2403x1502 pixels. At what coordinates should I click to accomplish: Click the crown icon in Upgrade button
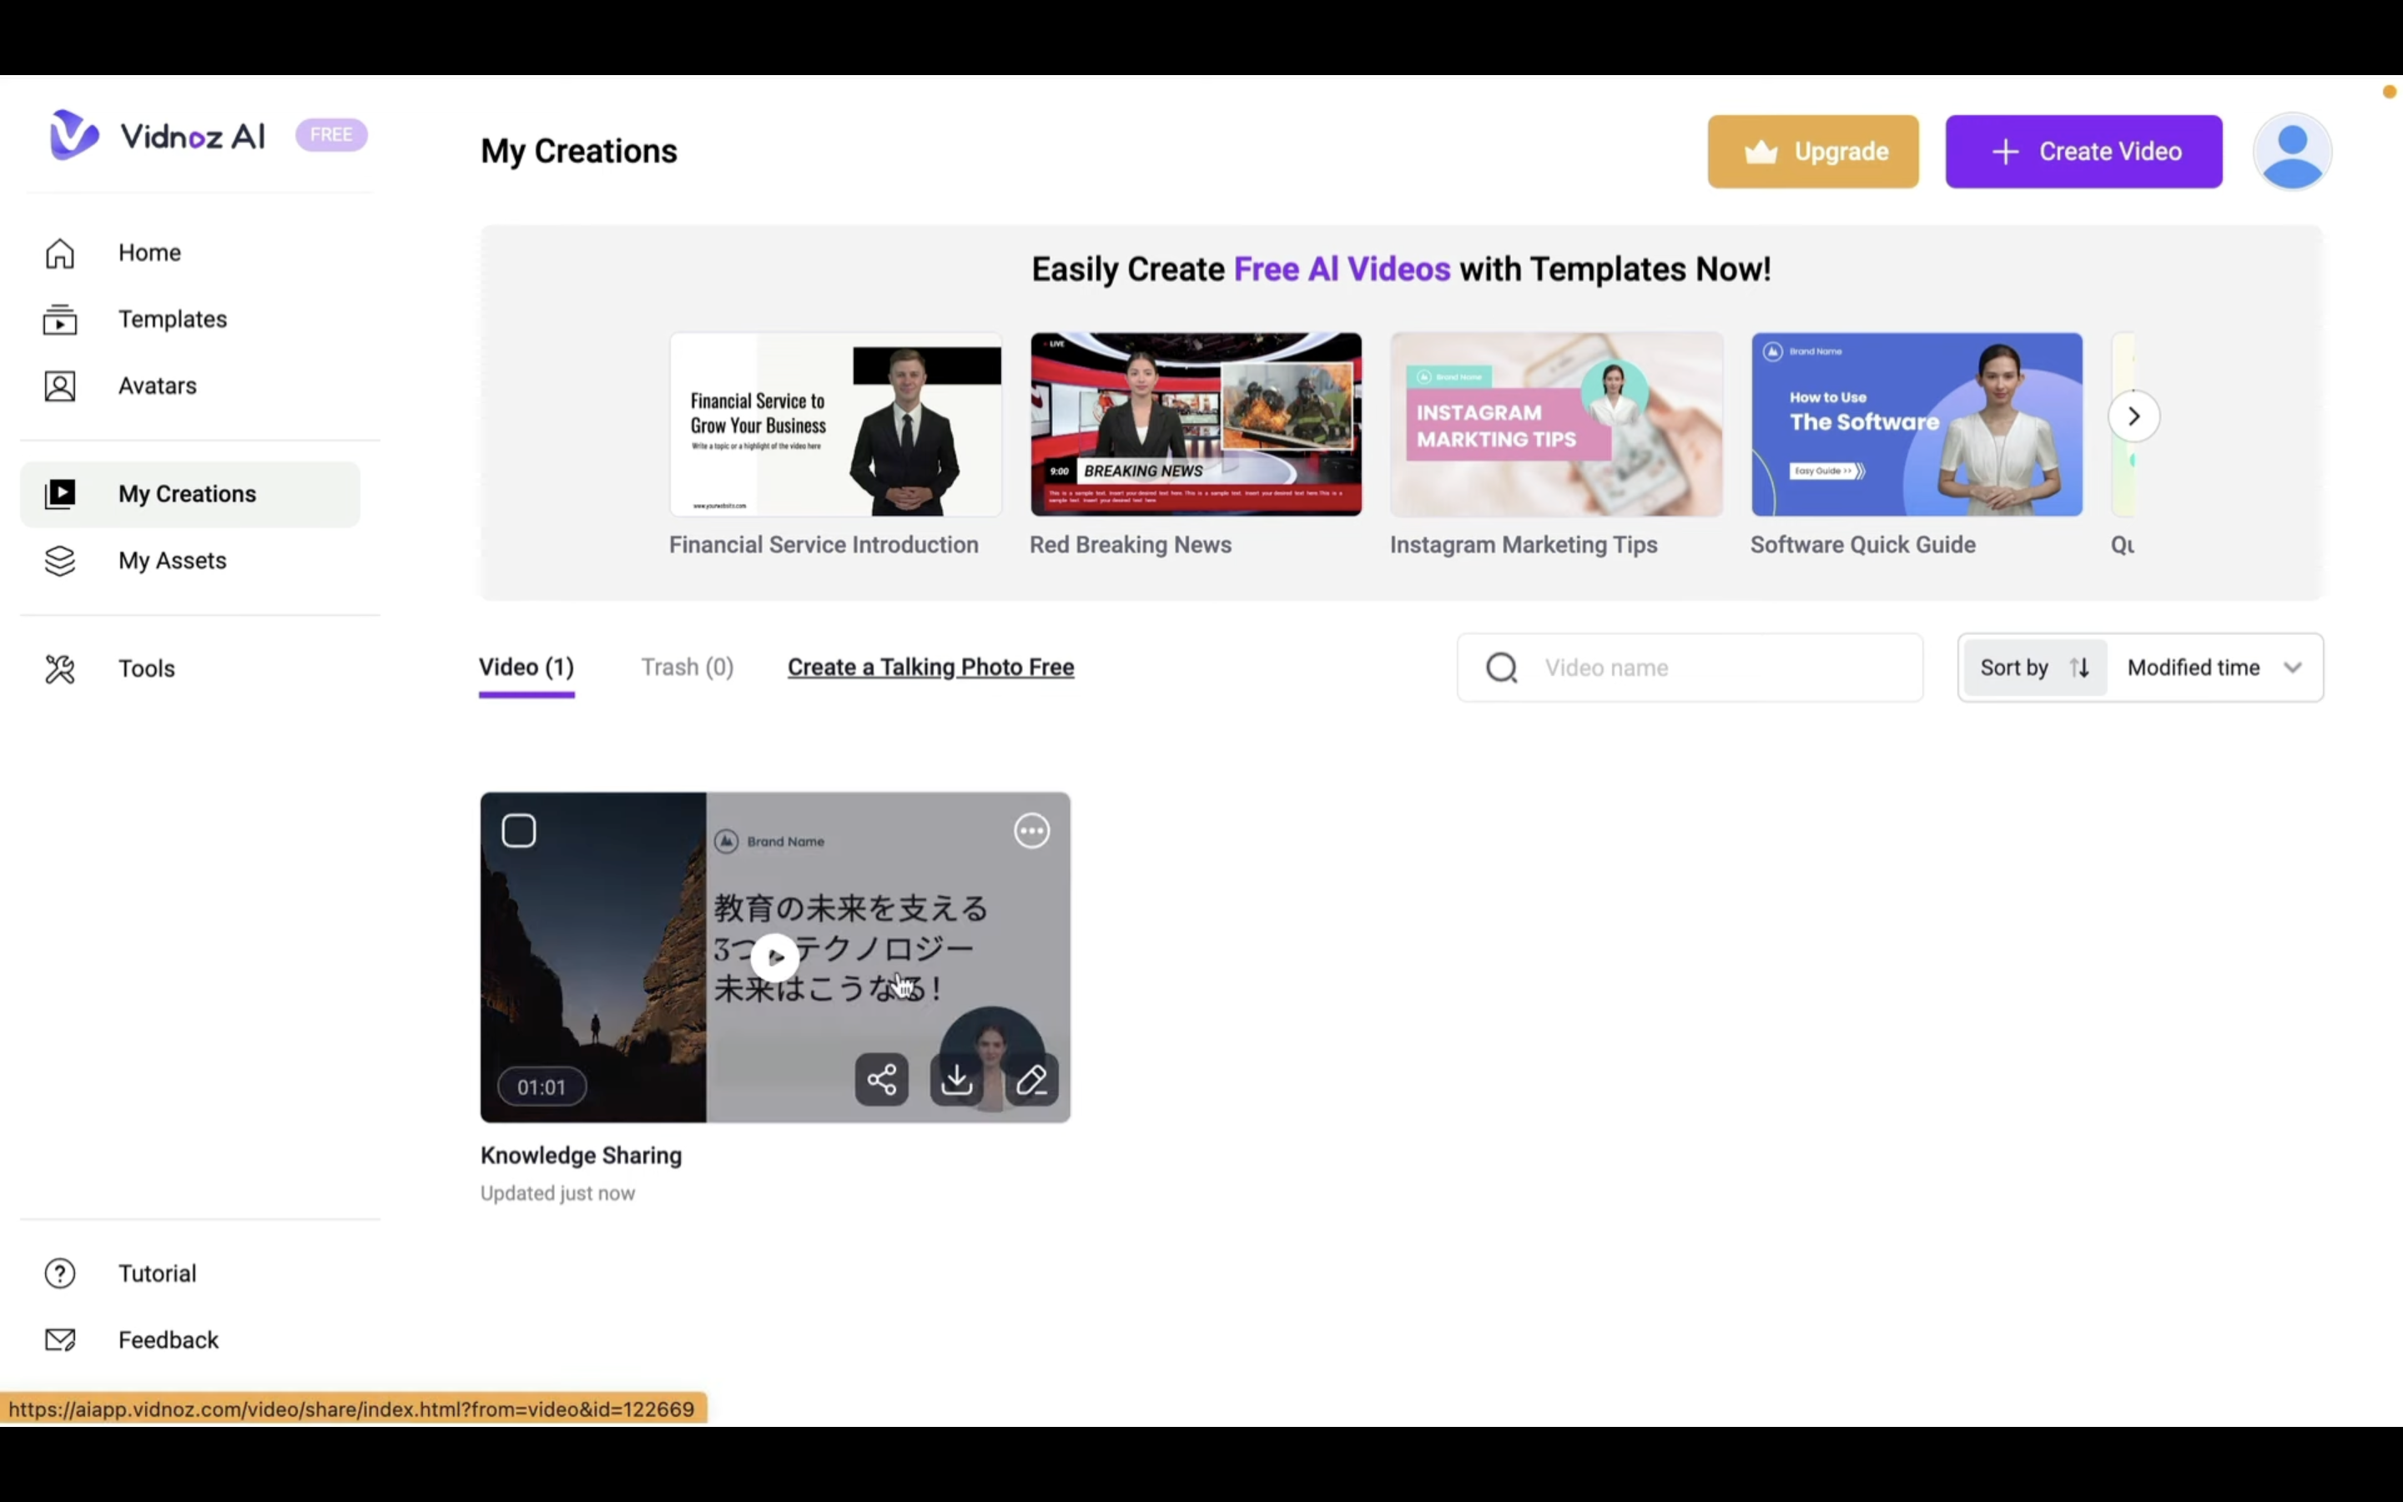pyautogui.click(x=1761, y=152)
